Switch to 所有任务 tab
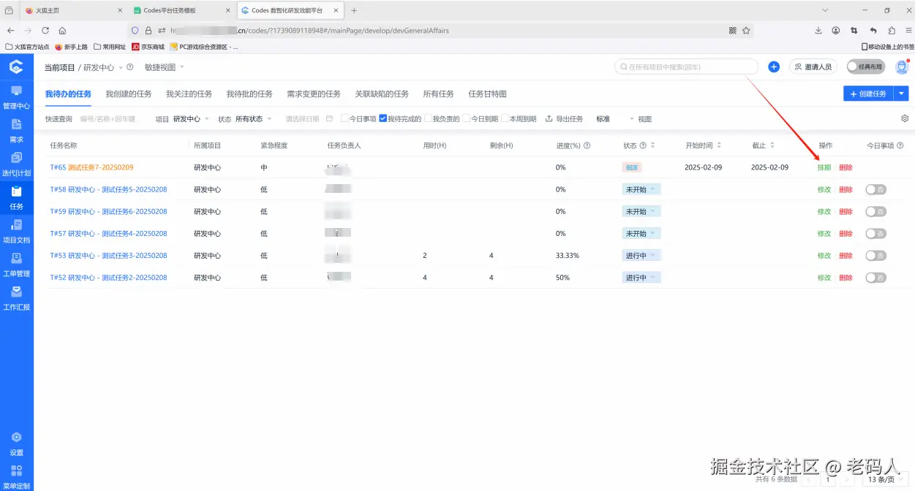Image resolution: width=915 pixels, height=491 pixels. [438, 94]
